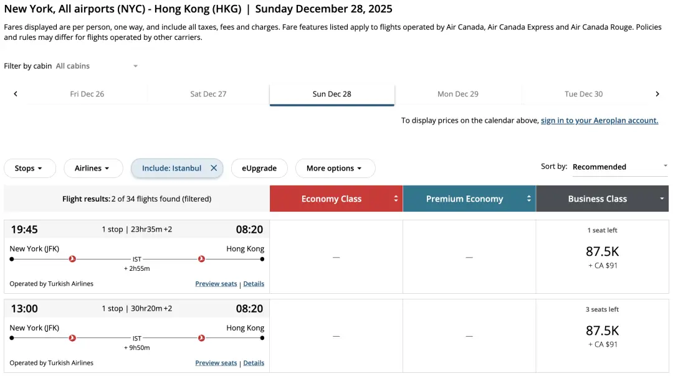This screenshot has width=673, height=376.
Task: Open the sign in to your Aeroplan account link
Action: [599, 120]
